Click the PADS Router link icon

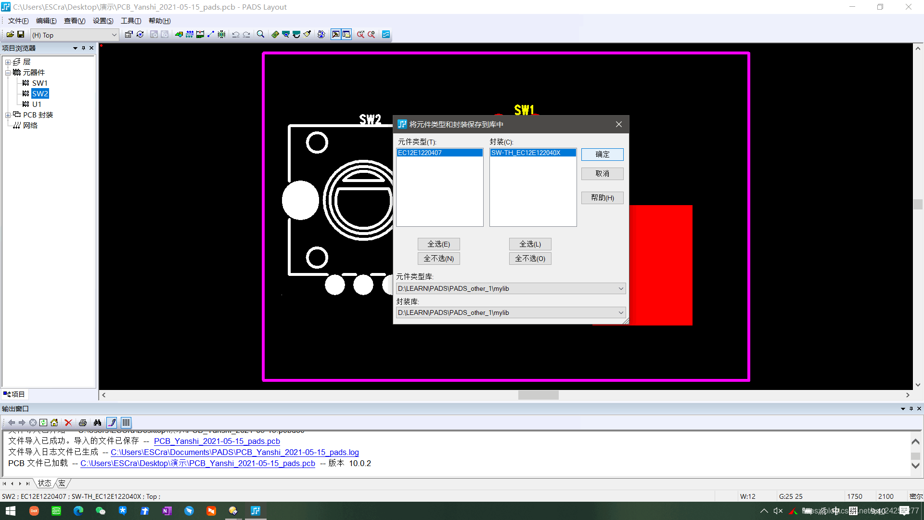tap(386, 34)
